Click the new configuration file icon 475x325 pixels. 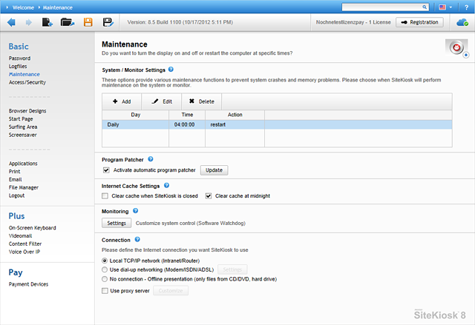[47, 22]
